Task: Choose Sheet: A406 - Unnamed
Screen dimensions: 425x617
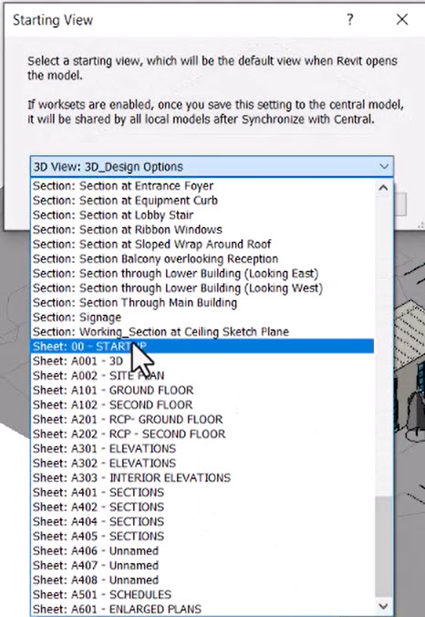Action: [202, 550]
